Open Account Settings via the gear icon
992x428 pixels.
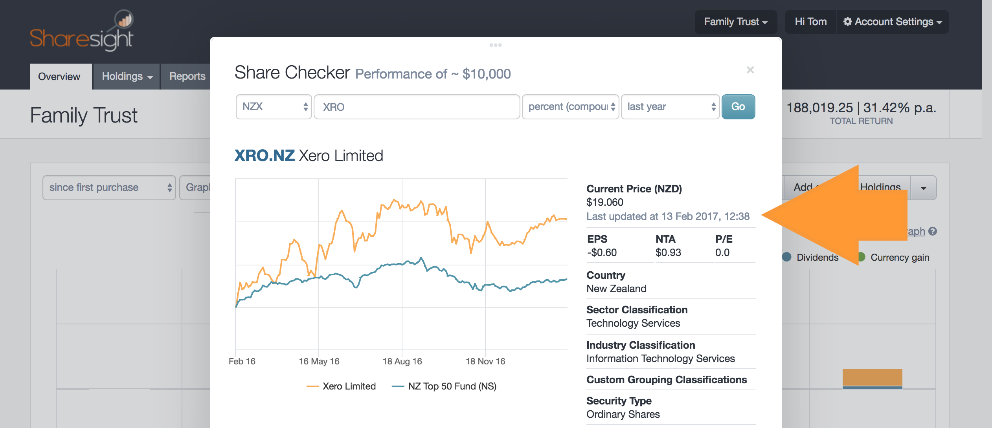[848, 22]
